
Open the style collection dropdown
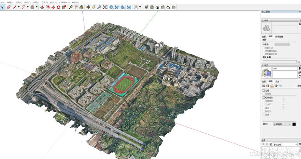[285, 144]
